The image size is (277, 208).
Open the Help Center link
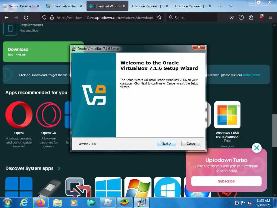(x=251, y=75)
